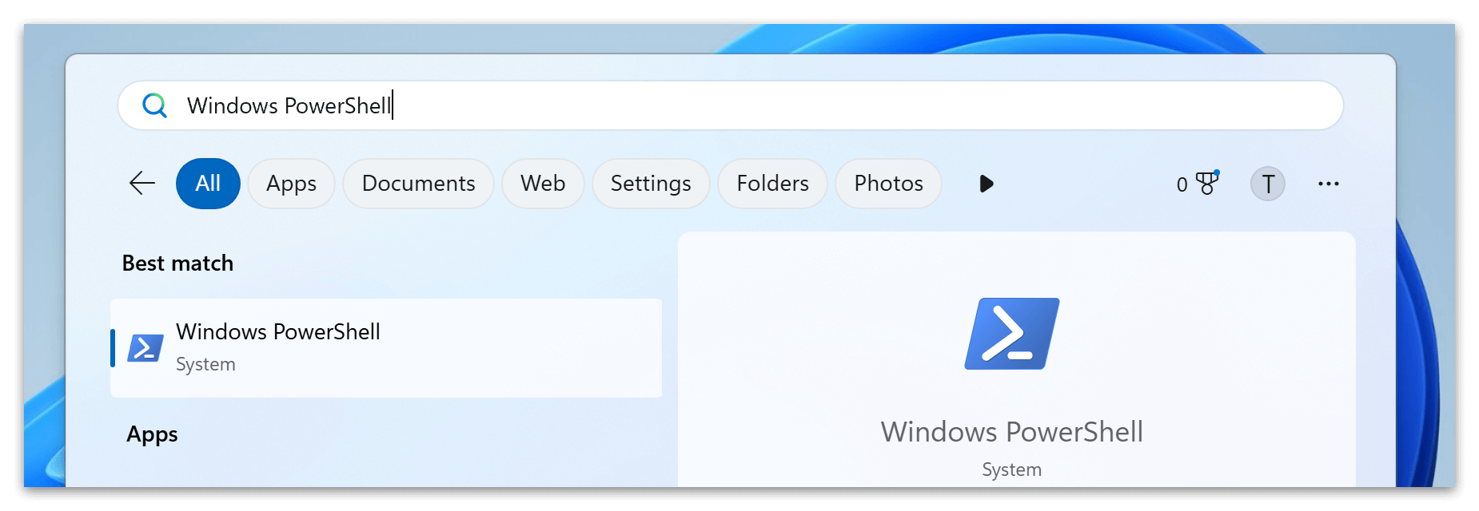The height and width of the screenshot is (511, 1479).
Task: Open the Rewards trophy icon
Action: [1206, 184]
